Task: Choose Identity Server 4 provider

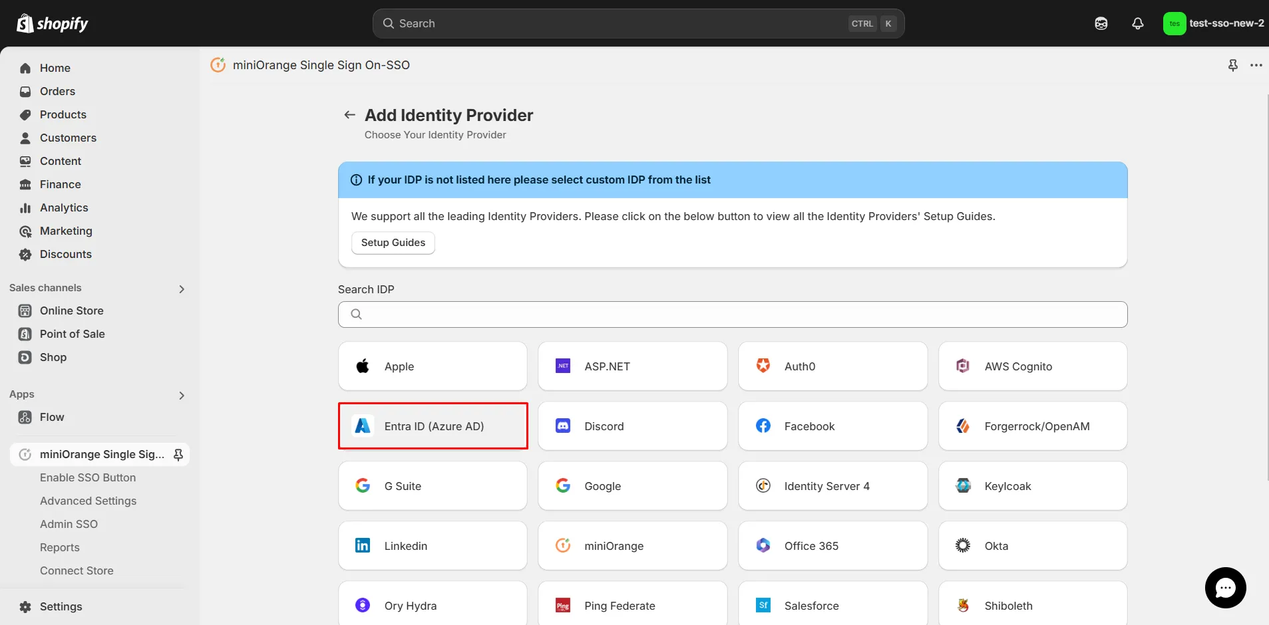Action: [x=832, y=486]
